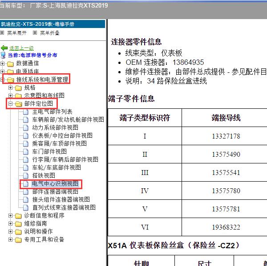Click terminal part number 13575541
Viewport: 267px width, 266px height.
(x=226, y=173)
